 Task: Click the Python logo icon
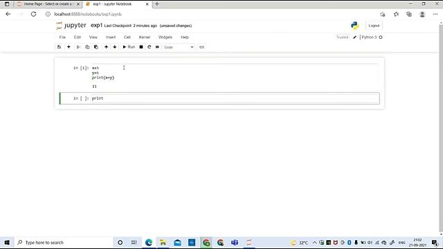(355, 26)
